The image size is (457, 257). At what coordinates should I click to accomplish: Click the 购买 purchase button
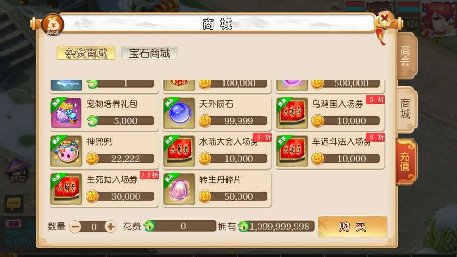353,227
